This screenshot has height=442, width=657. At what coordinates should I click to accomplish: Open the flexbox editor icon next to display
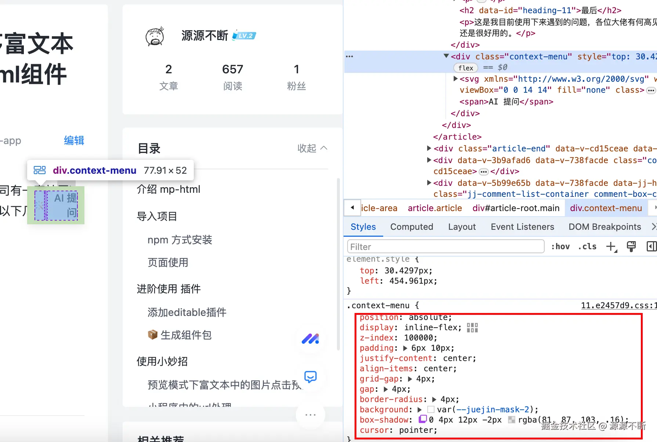472,328
